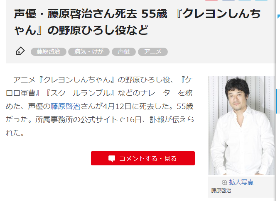
Task: Click the last light-blue share strip at top
Action: tap(261, 0)
